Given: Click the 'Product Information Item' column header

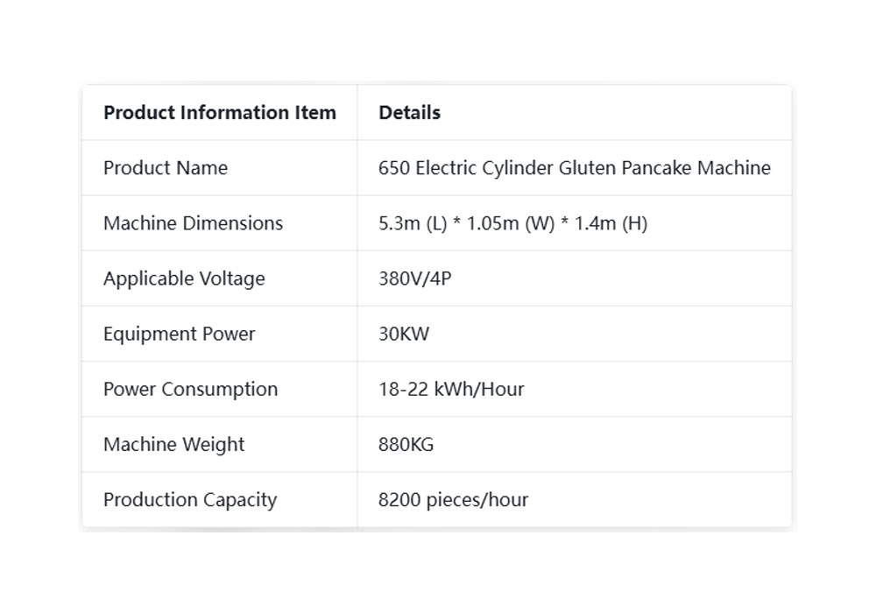Looking at the screenshot, I should click(x=219, y=113).
